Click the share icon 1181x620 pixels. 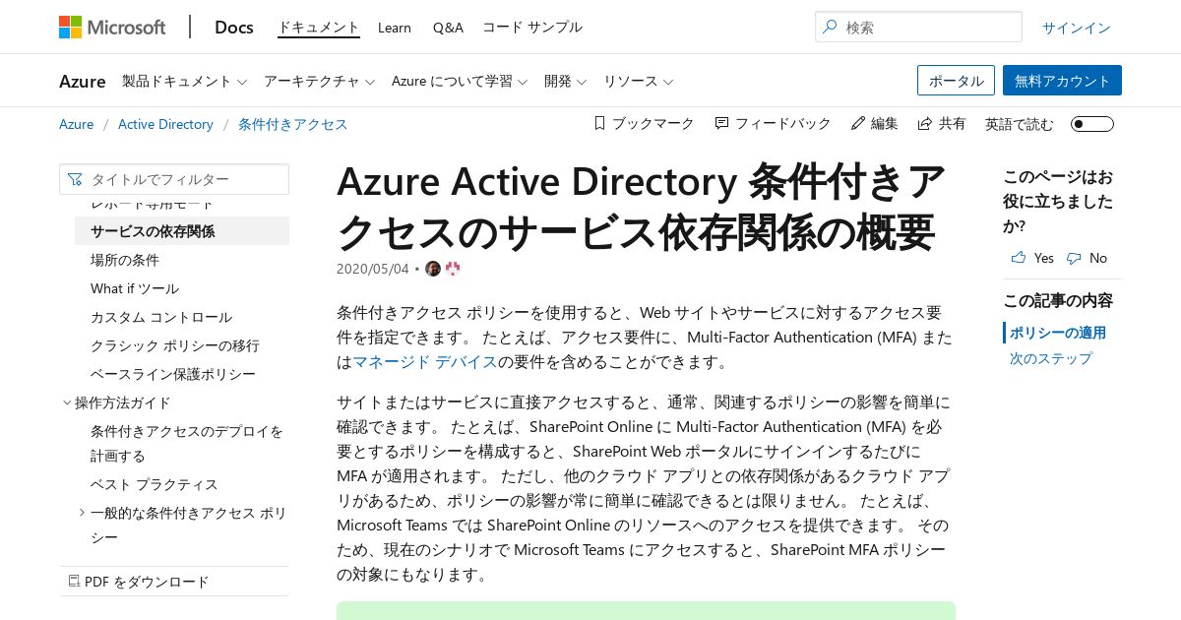pyautogui.click(x=925, y=123)
